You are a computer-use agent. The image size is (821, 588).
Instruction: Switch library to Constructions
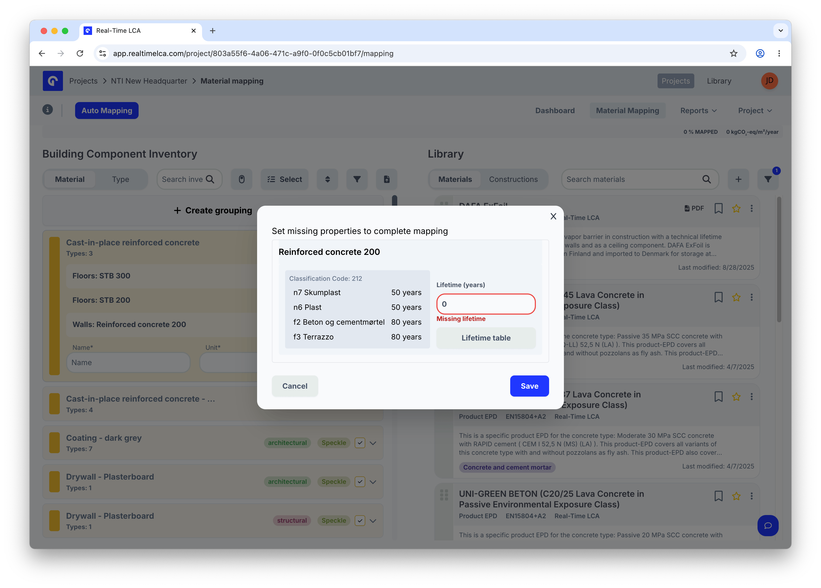[513, 179]
